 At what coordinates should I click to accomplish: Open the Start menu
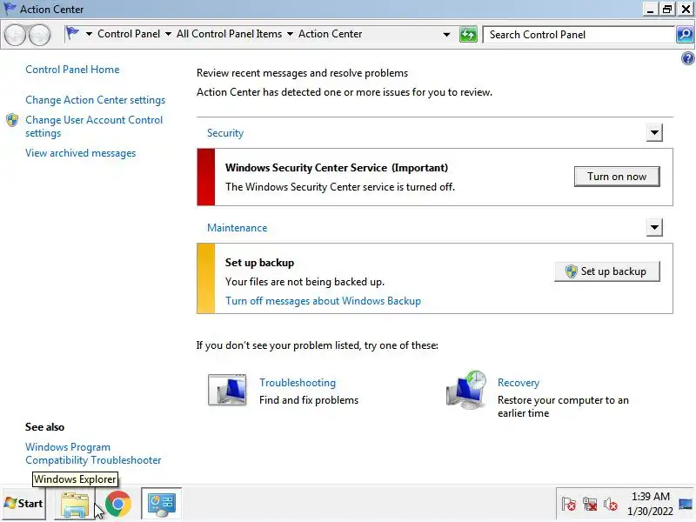(x=24, y=504)
